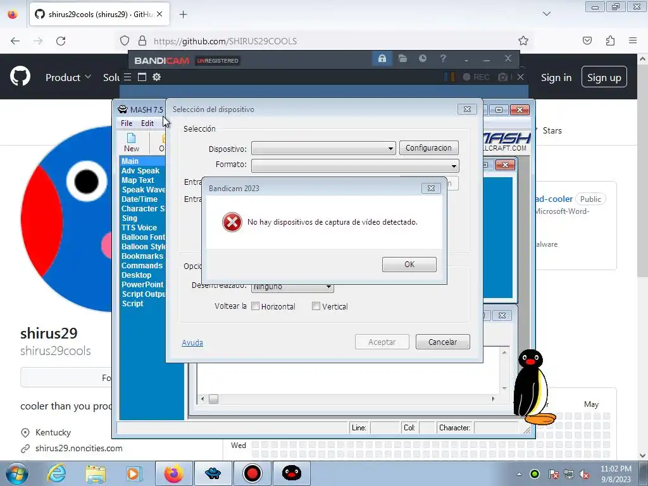Viewport: 648px width, 486px height.
Task: Click the red error icon in the Bandicam dialog
Action: pos(232,222)
